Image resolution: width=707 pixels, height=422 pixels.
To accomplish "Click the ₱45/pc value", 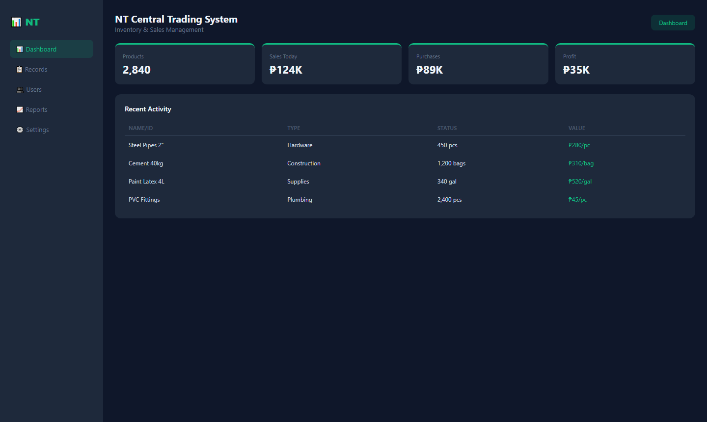I will [578, 200].
